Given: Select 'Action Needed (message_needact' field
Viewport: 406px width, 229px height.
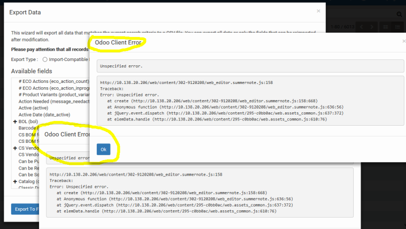Looking at the screenshot, I should 54,102.
